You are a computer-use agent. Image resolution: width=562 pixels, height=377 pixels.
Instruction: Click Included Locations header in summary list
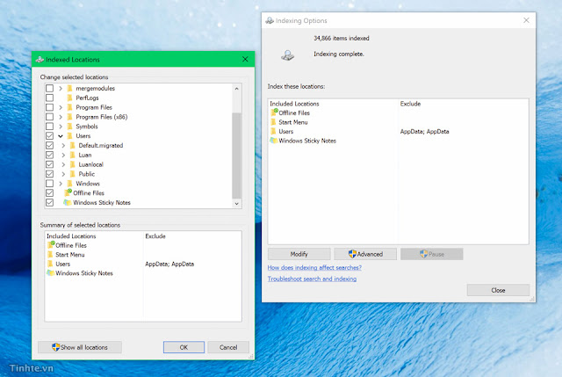tap(71, 236)
